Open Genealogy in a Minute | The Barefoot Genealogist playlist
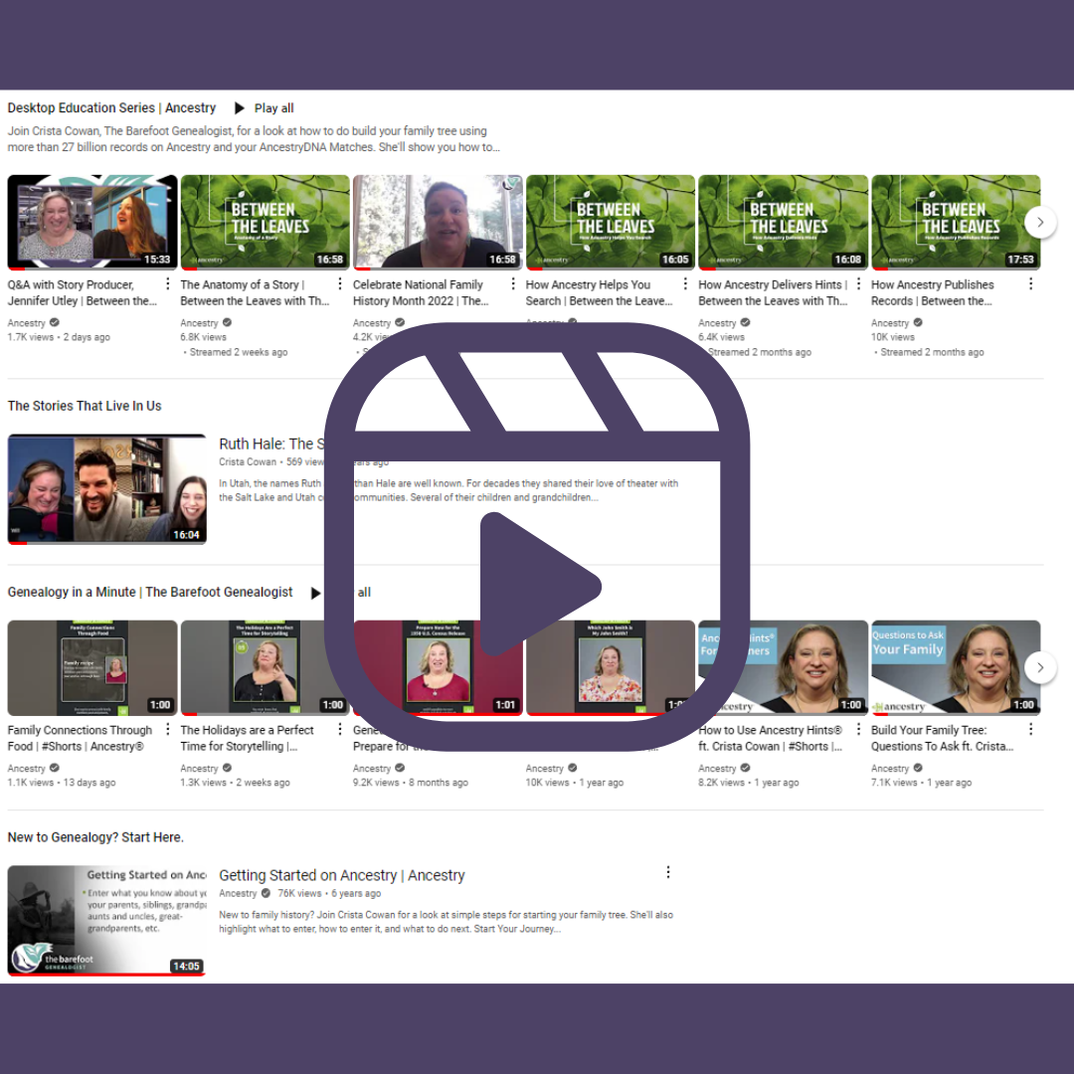 point(150,592)
